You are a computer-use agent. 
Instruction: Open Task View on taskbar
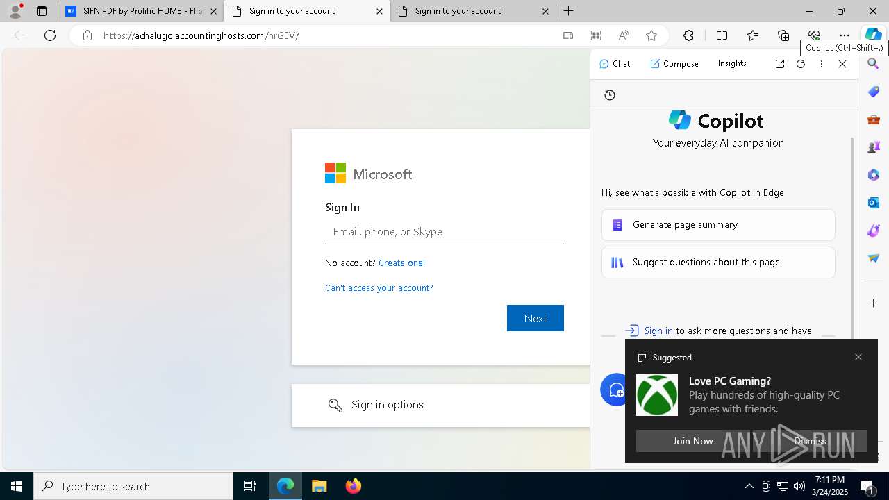click(x=250, y=486)
